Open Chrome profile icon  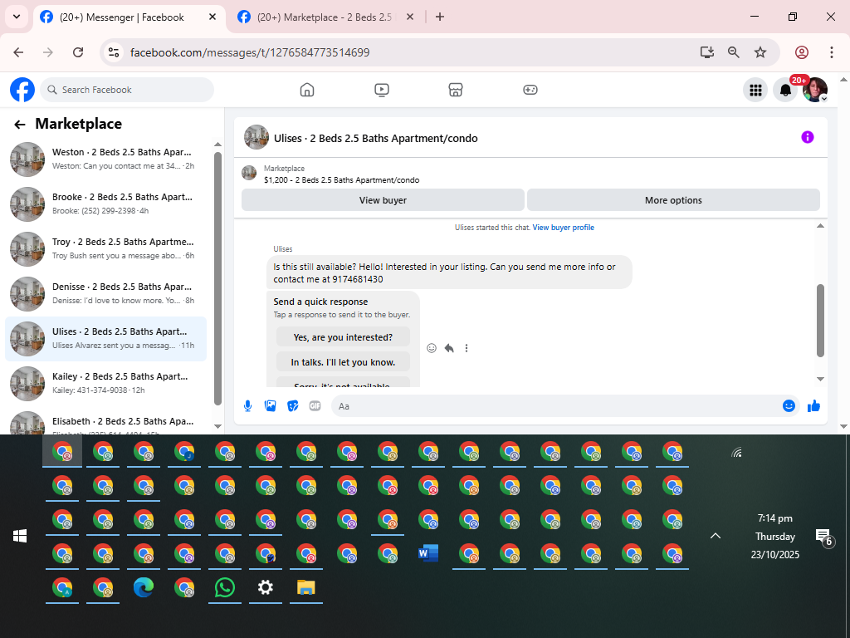coord(802,52)
